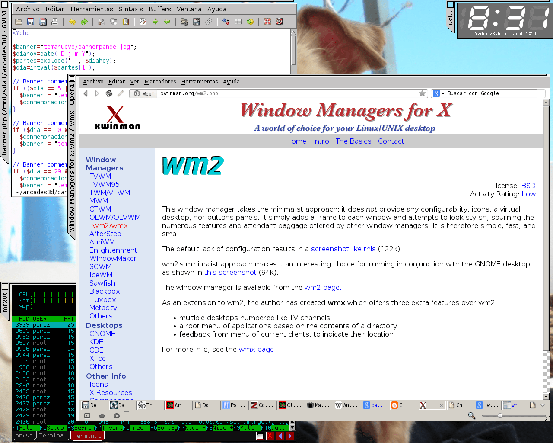Switch to next mrxvt tab arrow
Viewport: 553px width, 443px height.
[x=290, y=436]
